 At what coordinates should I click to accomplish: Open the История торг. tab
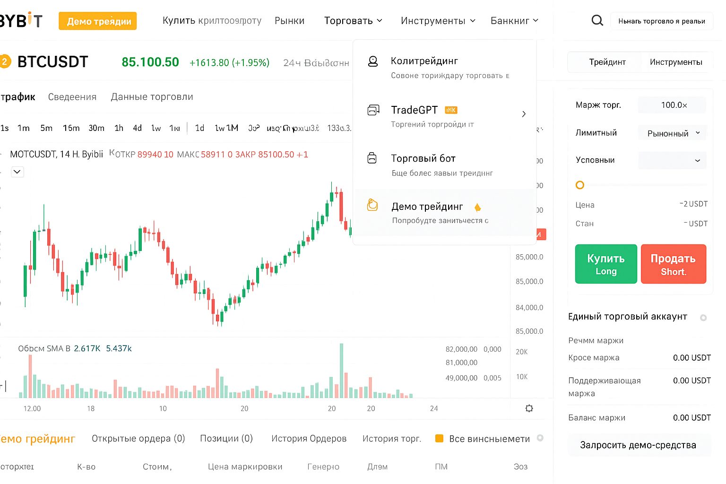tap(391, 439)
